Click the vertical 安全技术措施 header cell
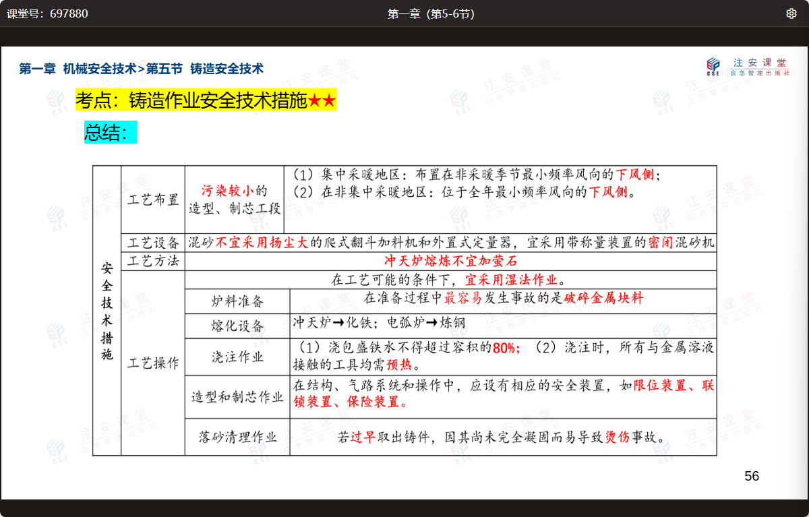 [107, 310]
